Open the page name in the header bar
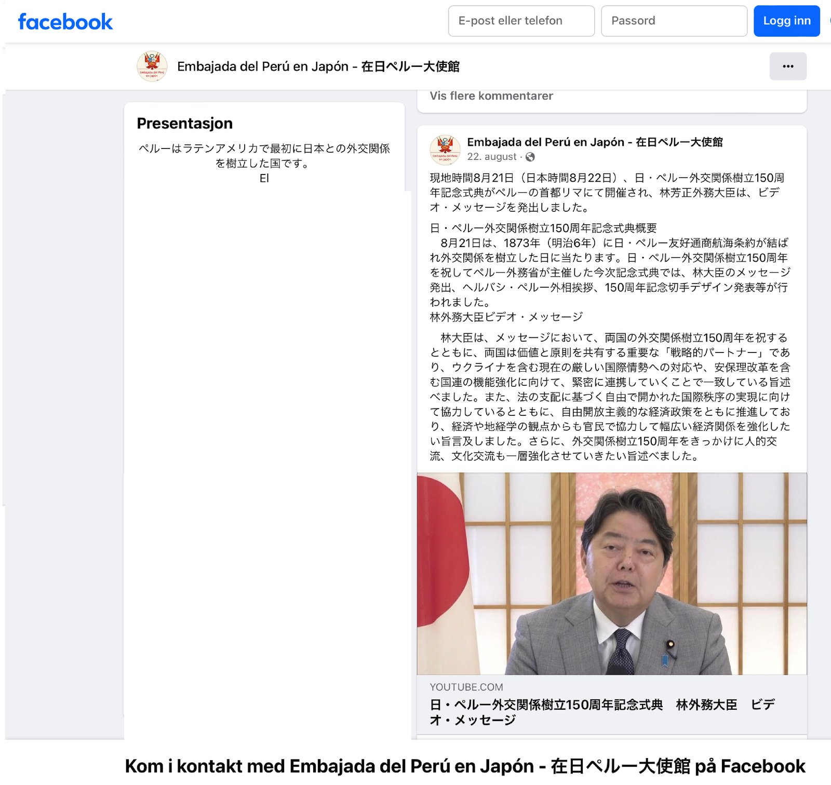The width and height of the screenshot is (831, 785). (318, 66)
